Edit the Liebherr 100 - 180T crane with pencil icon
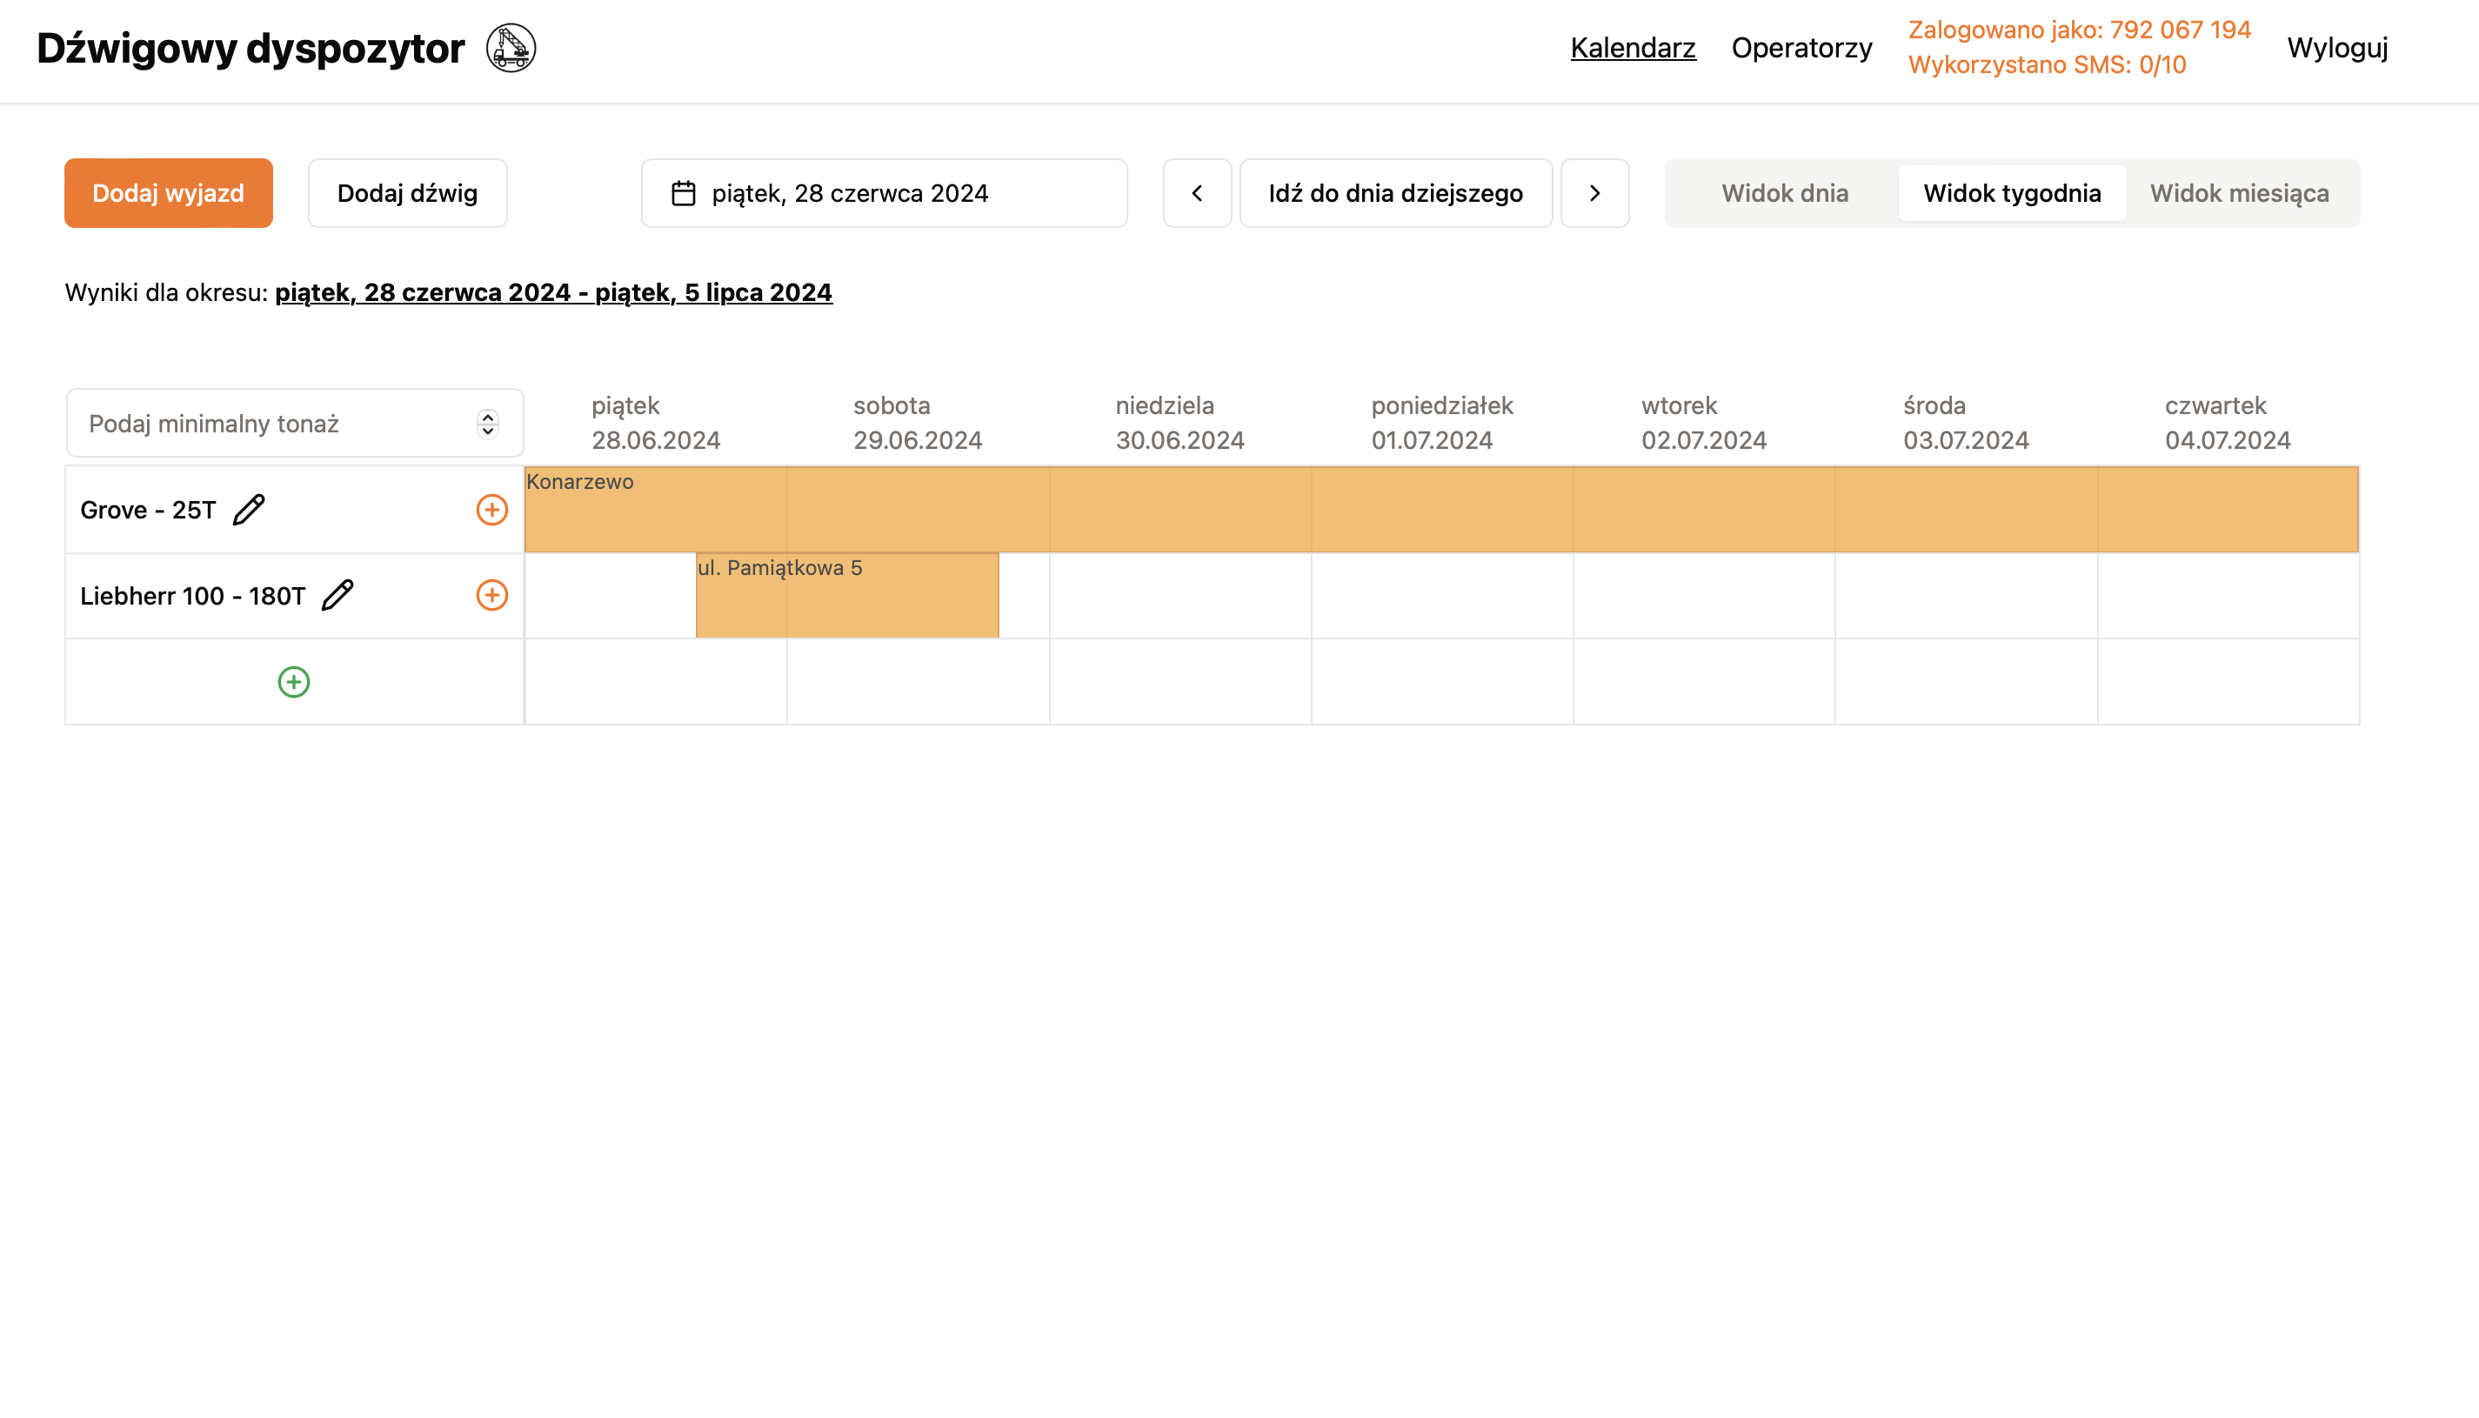The height and width of the screenshot is (1418, 2479). 337,595
